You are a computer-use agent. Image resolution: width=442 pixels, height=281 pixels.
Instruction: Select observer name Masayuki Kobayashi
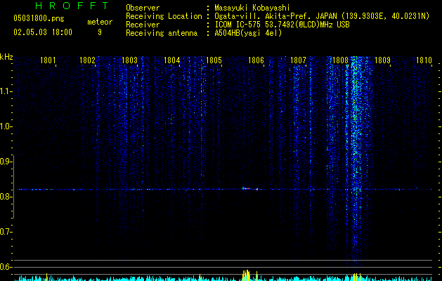(252, 8)
